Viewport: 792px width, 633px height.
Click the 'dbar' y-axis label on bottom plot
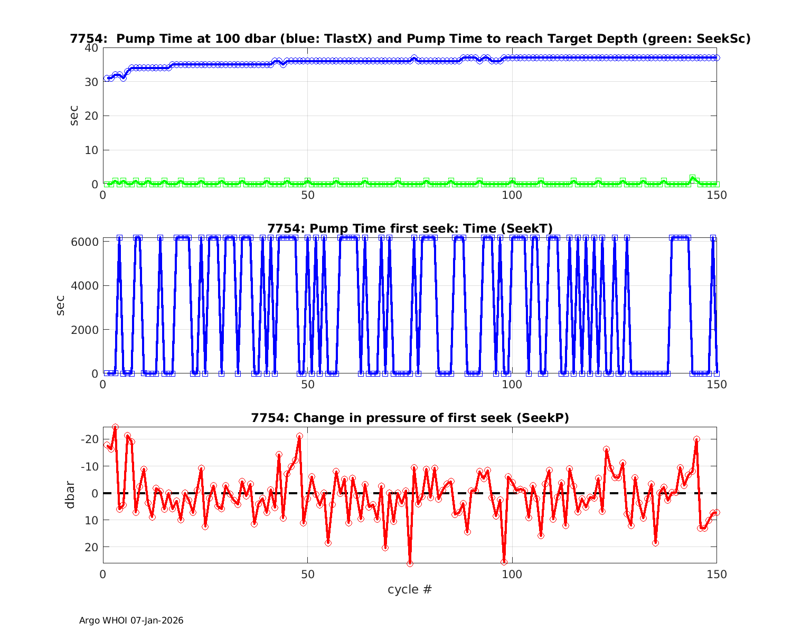[x=70, y=495]
